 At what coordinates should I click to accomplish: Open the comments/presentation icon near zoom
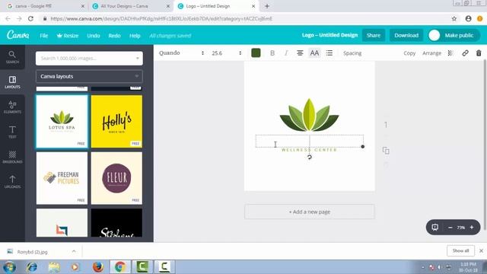point(434,228)
